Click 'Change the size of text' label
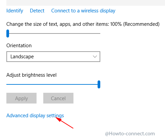This screenshot has width=165, height=137. click(83, 24)
